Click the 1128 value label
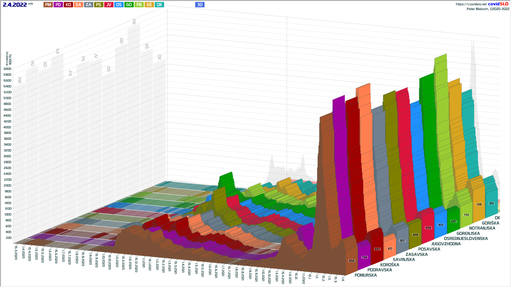This screenshot has width=511, height=287. (x=479, y=204)
